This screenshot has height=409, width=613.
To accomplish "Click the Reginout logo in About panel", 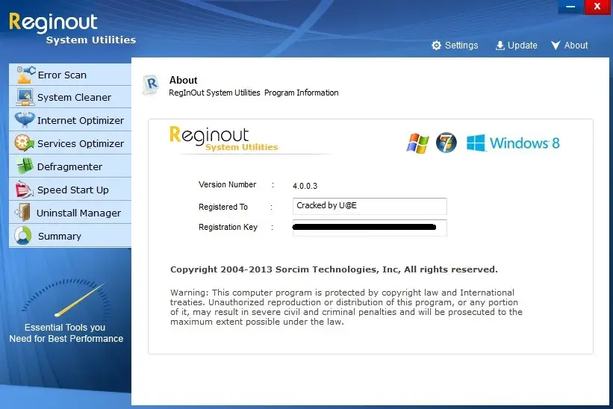I will (x=223, y=138).
